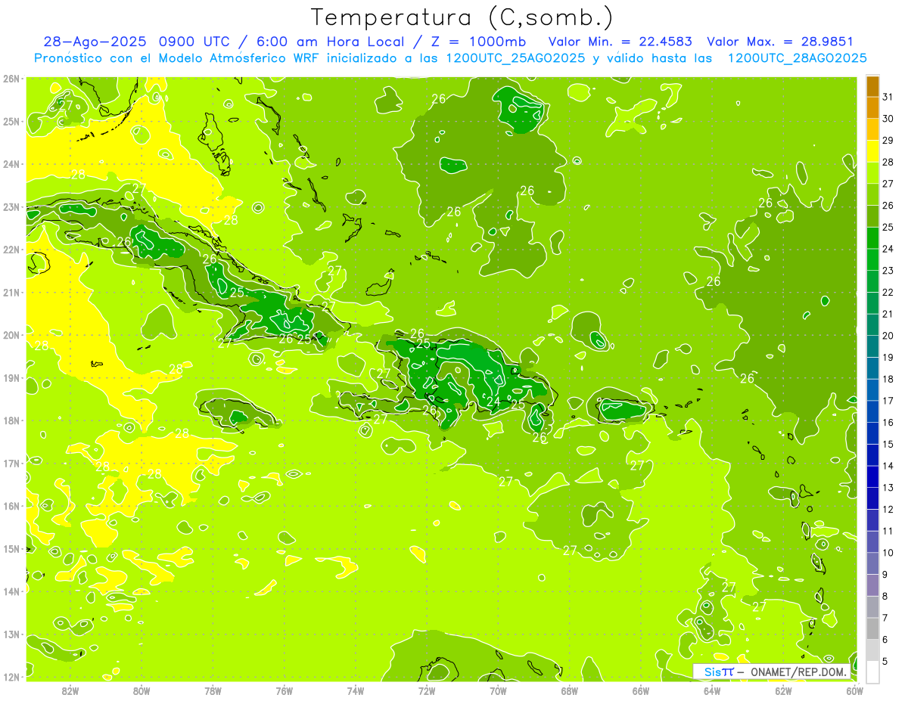Select the white legend band below 5
Viewport: 908px width, 701px height.
point(872,672)
